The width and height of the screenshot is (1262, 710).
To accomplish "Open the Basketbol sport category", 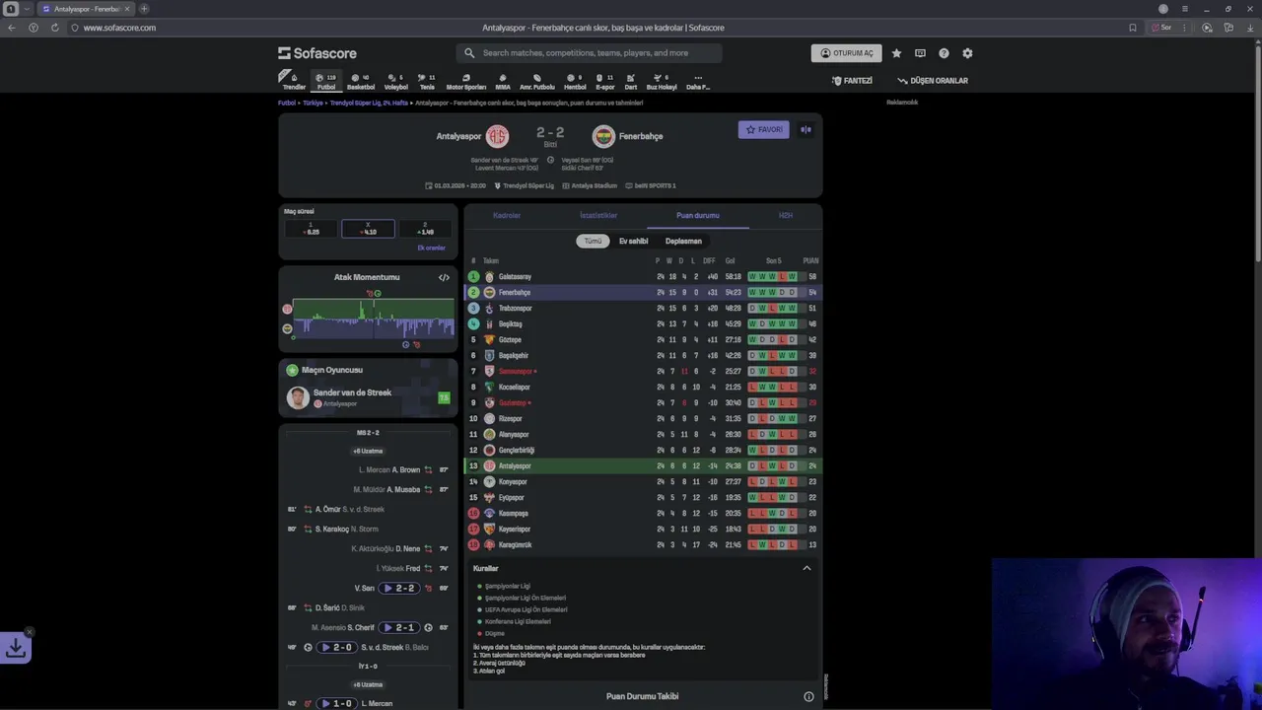I will pyautogui.click(x=361, y=81).
